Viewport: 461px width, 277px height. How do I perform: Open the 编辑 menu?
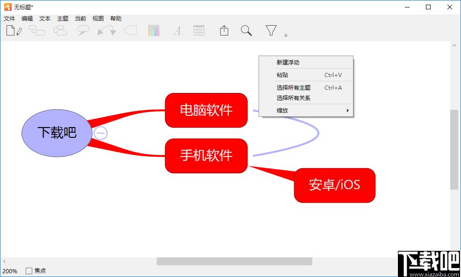[27, 19]
